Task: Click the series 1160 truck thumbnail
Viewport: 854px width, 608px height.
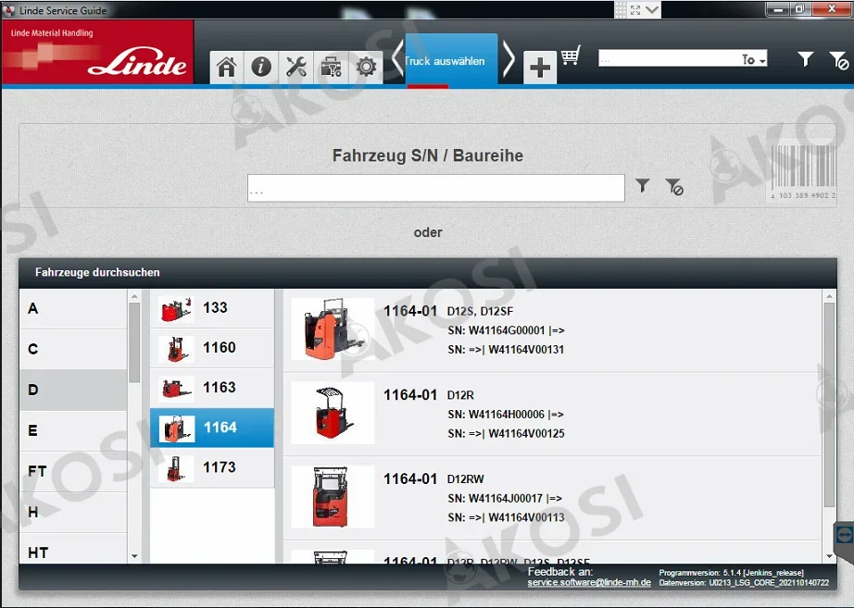Action: point(176,348)
